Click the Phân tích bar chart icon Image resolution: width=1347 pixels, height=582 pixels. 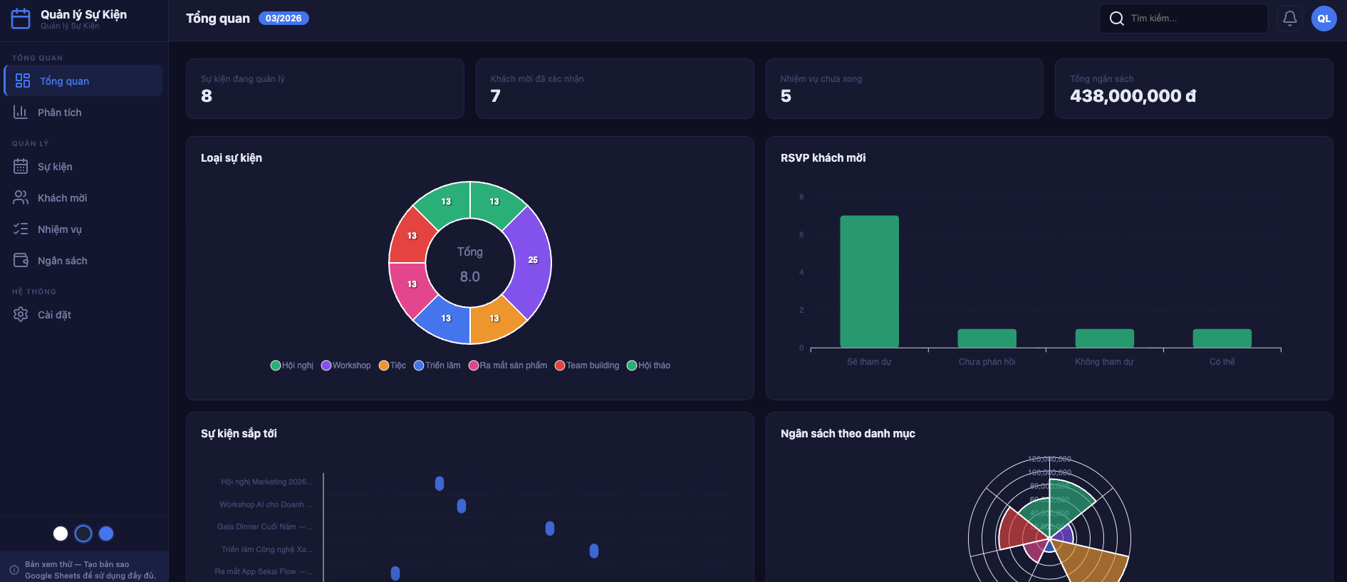click(x=21, y=113)
